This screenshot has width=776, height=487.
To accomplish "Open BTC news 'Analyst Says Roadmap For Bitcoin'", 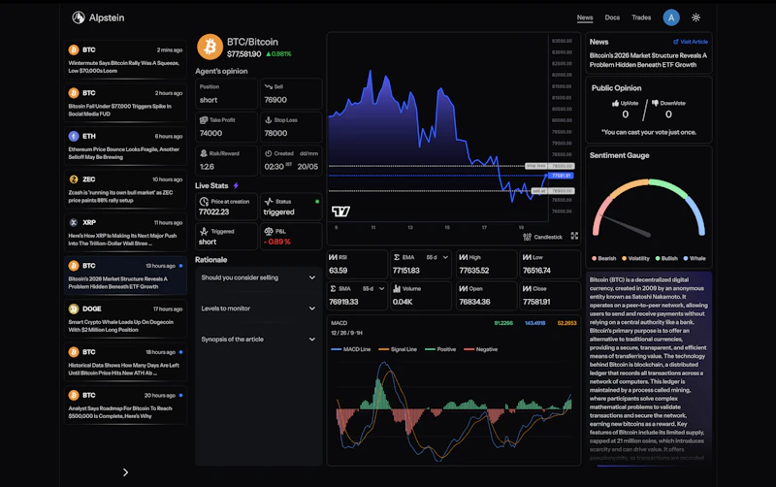I will click(125, 405).
